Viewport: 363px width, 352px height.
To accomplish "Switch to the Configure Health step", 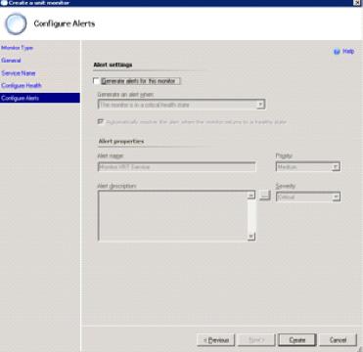I will pyautogui.click(x=22, y=86).
